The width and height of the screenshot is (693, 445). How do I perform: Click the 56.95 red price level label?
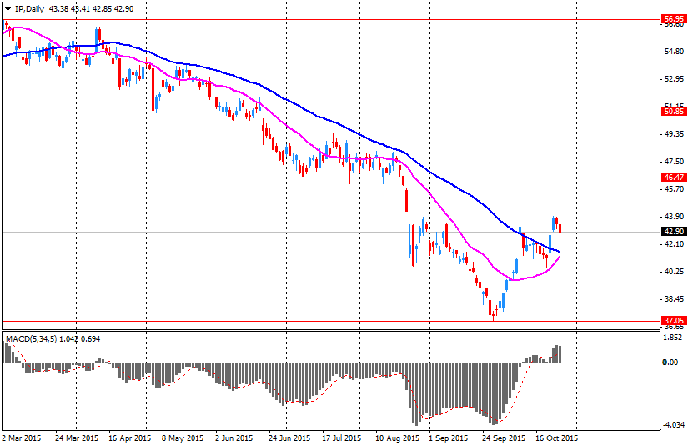click(675, 19)
